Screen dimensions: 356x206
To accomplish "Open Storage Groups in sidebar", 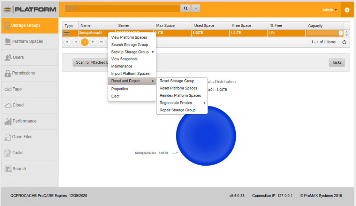I will (x=30, y=25).
